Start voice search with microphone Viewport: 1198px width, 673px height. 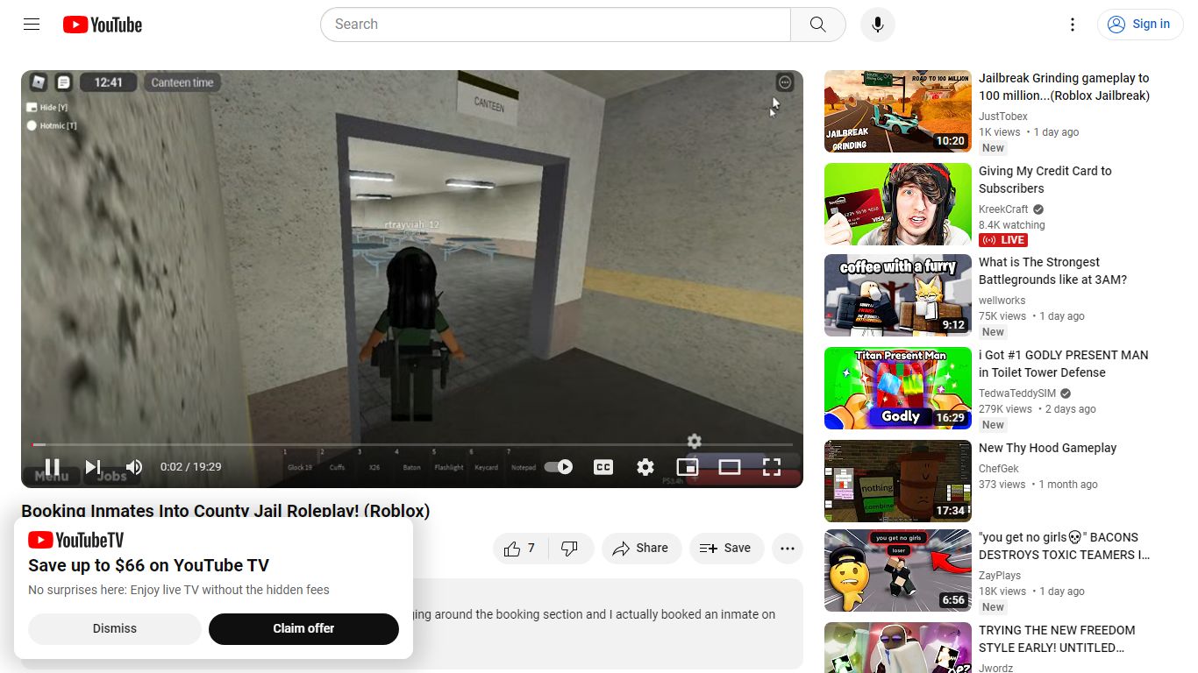tap(877, 25)
